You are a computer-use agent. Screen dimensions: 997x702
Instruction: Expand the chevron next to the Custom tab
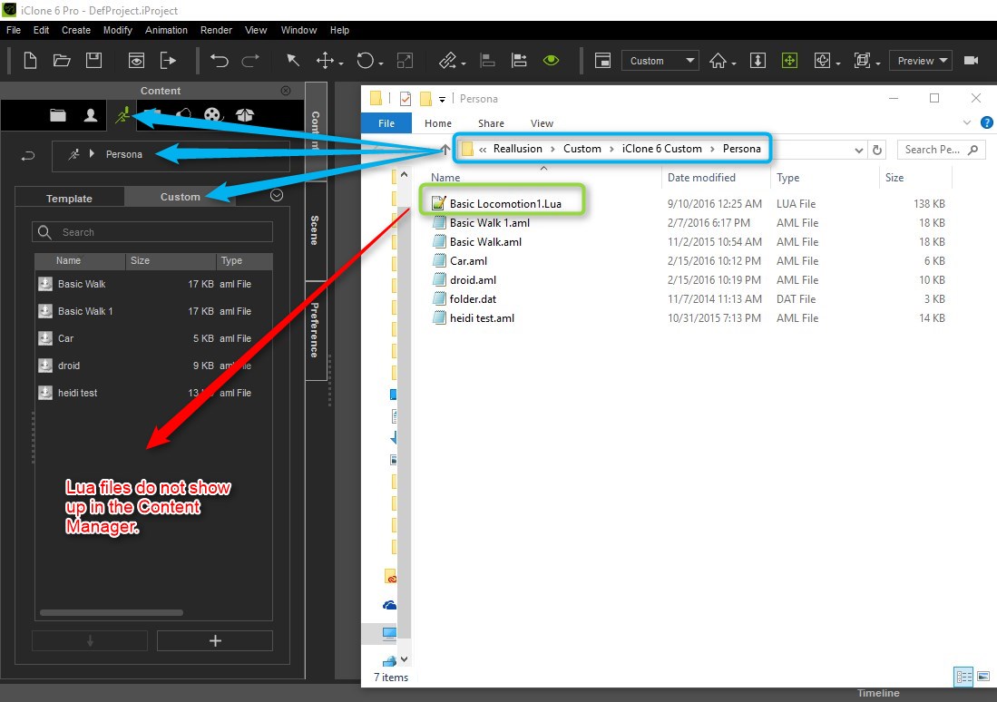(276, 195)
